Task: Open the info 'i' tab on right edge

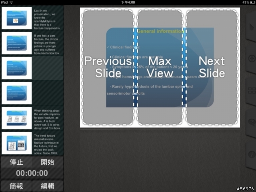Action: [x=252, y=154]
